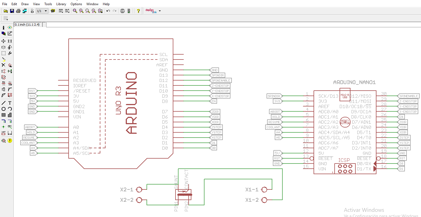
Task: Expand the designlink dropdown arrow
Action: click(x=160, y=11)
